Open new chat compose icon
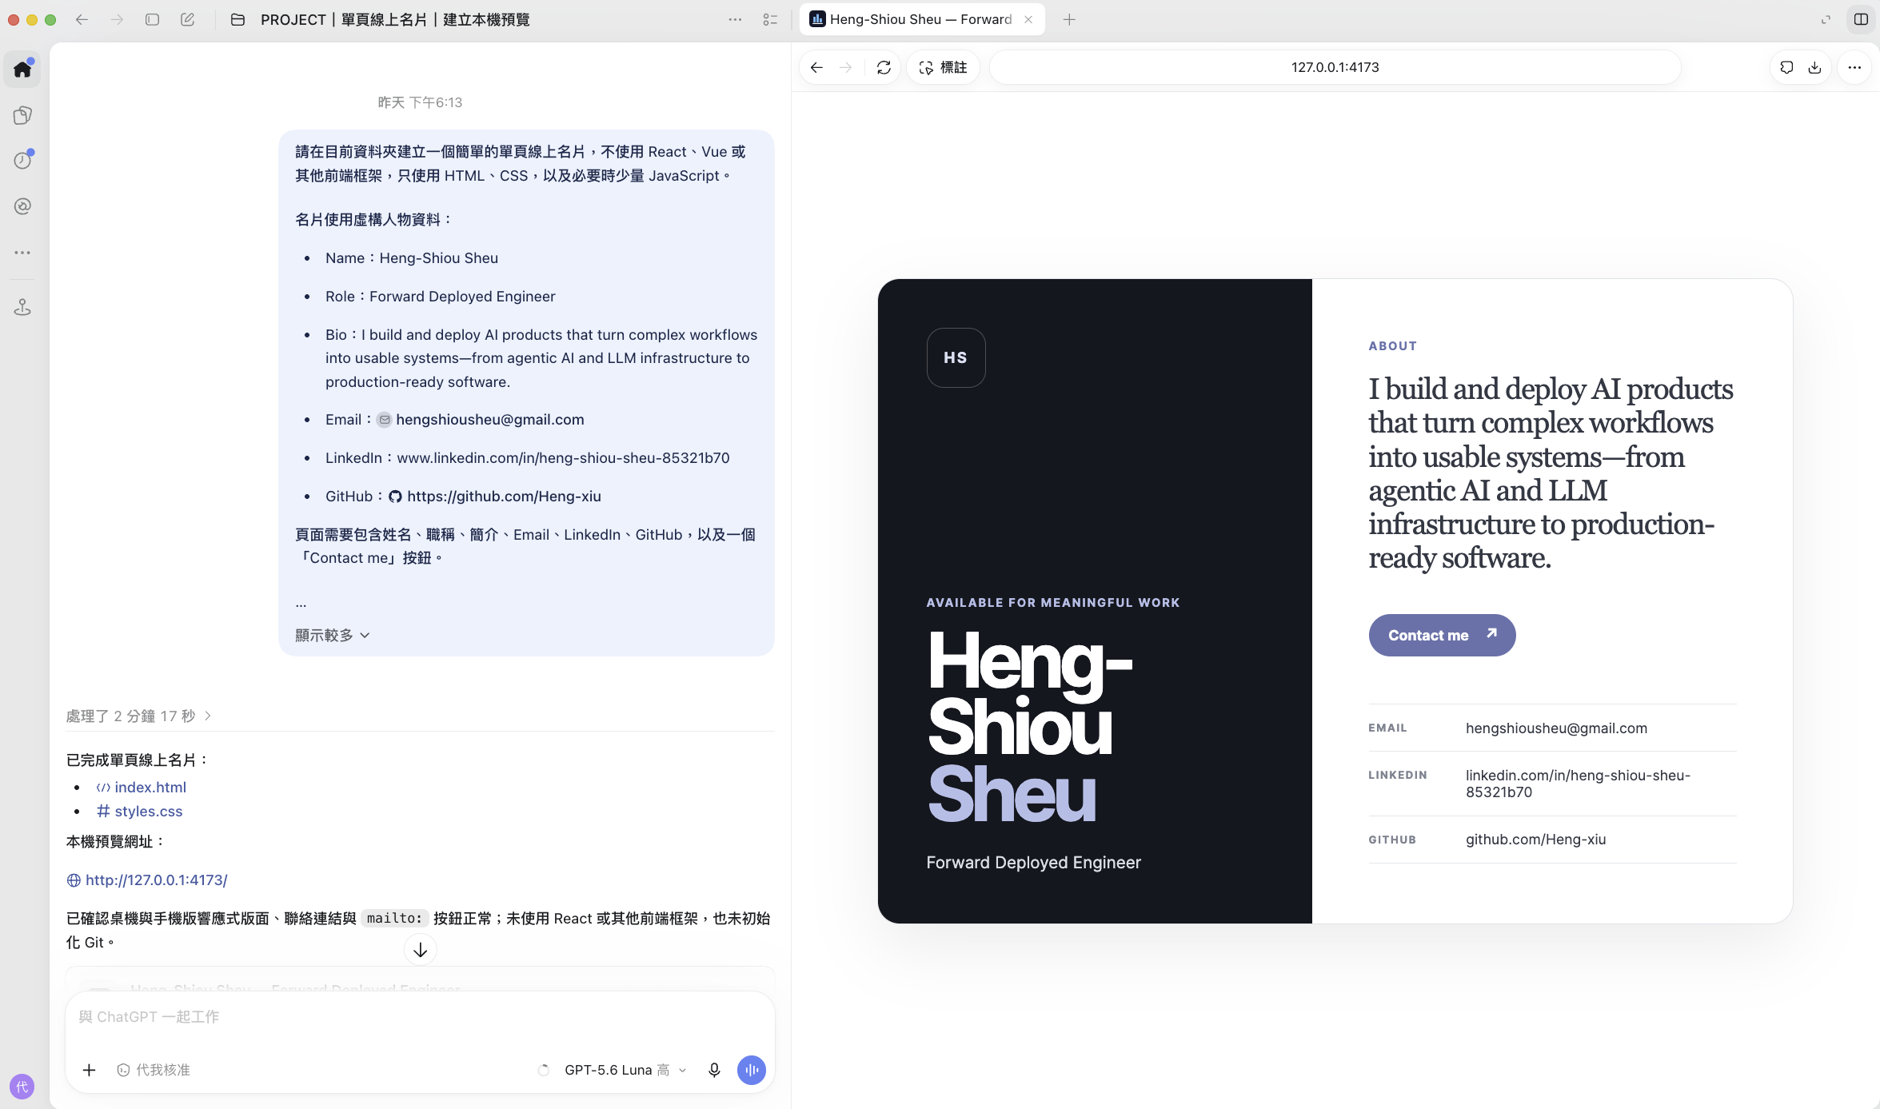 (x=187, y=19)
